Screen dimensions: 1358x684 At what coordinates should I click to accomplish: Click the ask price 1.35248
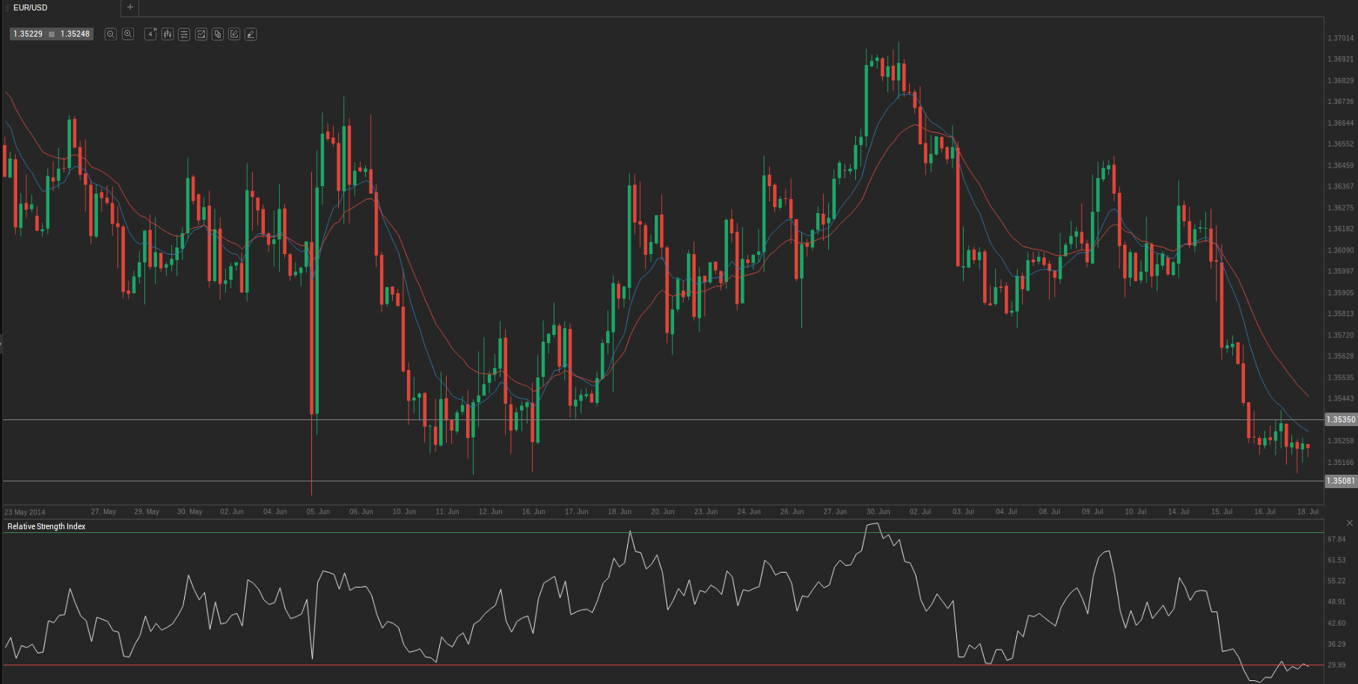click(75, 34)
